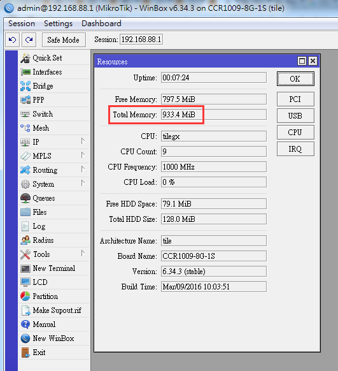
Task: Expand the System submenu arrow
Action: (83, 183)
